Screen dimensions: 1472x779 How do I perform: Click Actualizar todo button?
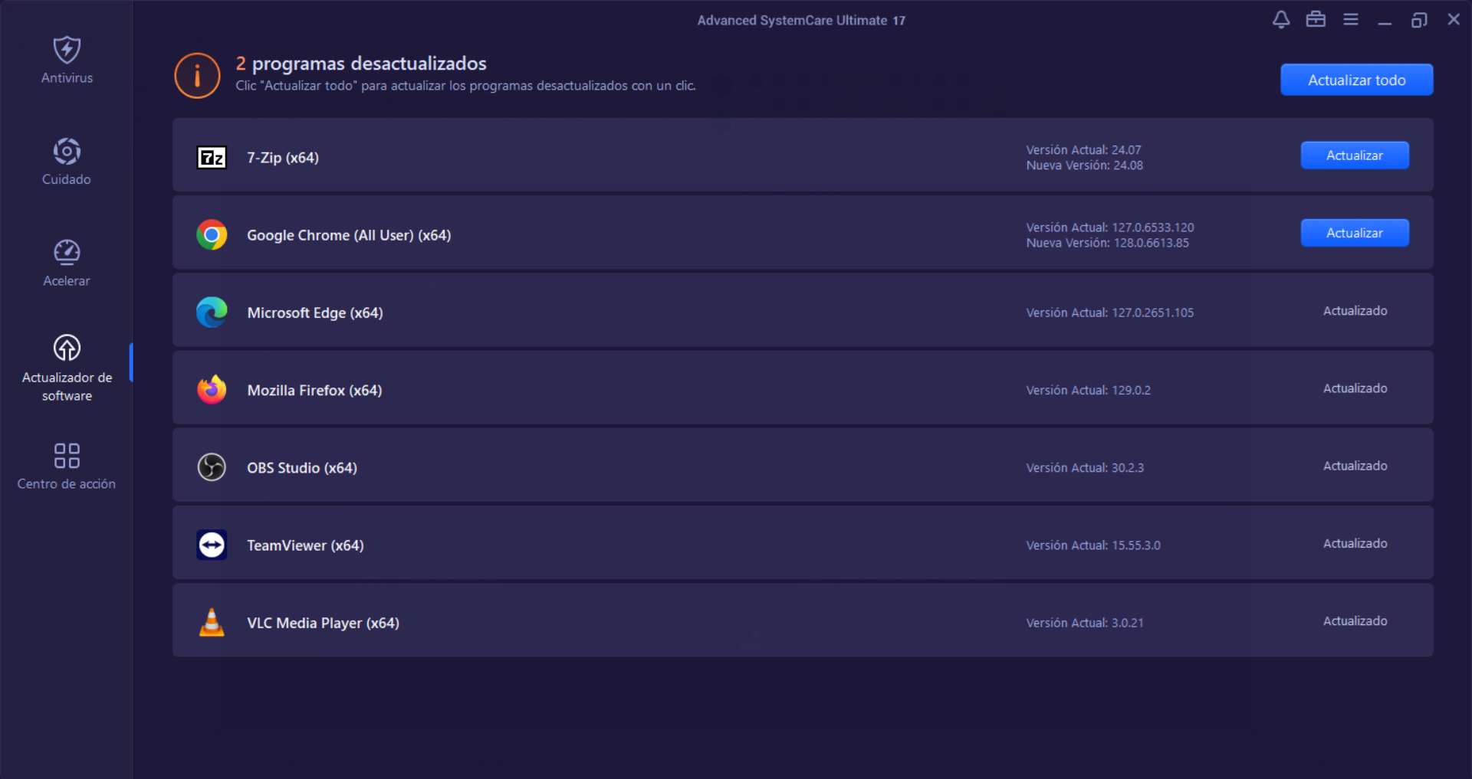click(x=1356, y=80)
